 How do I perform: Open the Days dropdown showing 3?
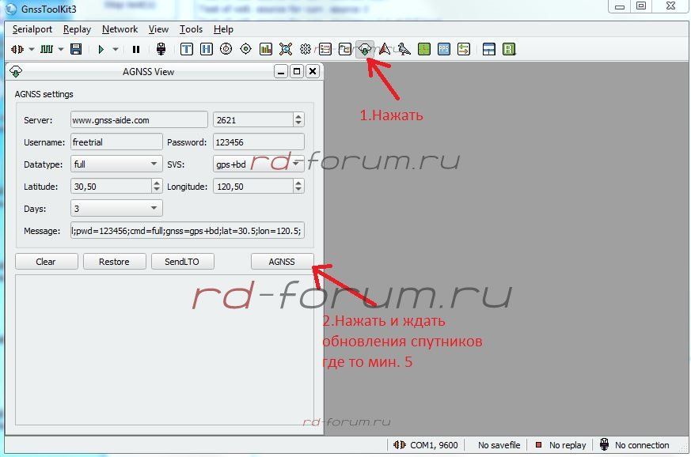(x=116, y=209)
